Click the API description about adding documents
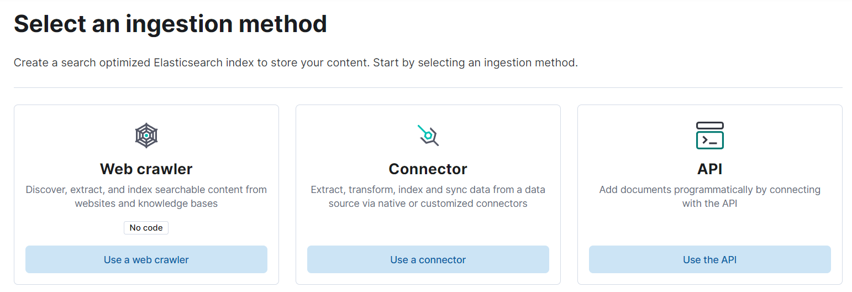This screenshot has height=292, width=852. (x=709, y=196)
